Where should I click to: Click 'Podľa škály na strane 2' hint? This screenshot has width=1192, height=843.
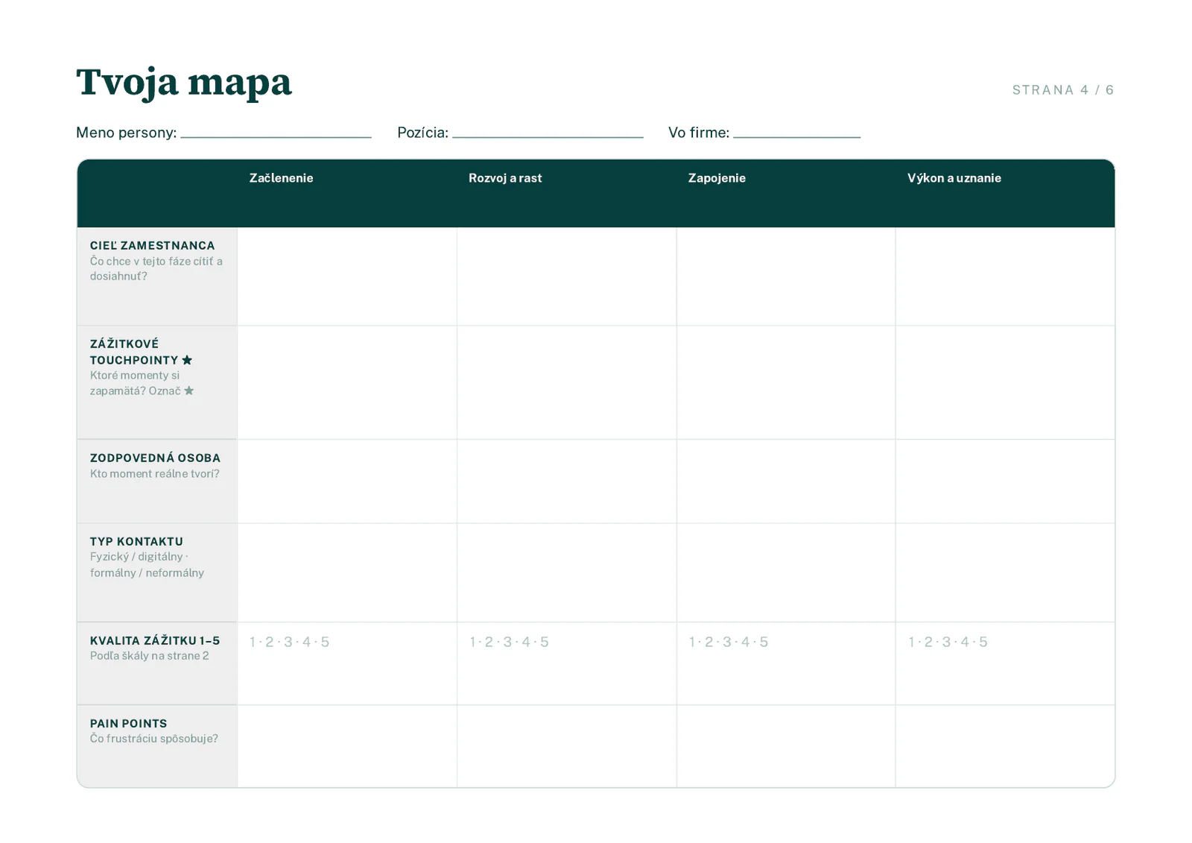[149, 656]
